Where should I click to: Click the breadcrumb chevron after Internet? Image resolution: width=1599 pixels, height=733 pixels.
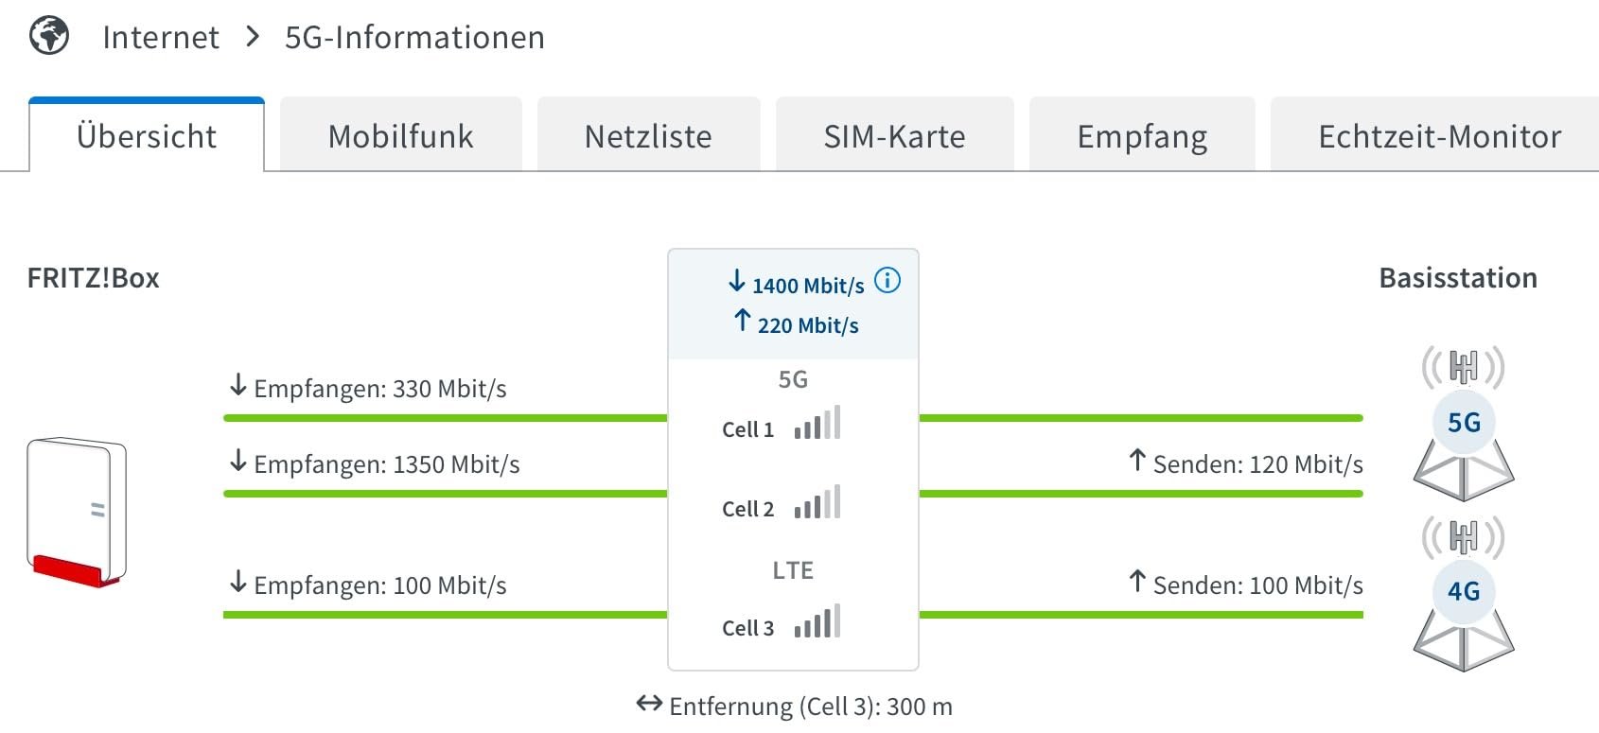(x=253, y=37)
